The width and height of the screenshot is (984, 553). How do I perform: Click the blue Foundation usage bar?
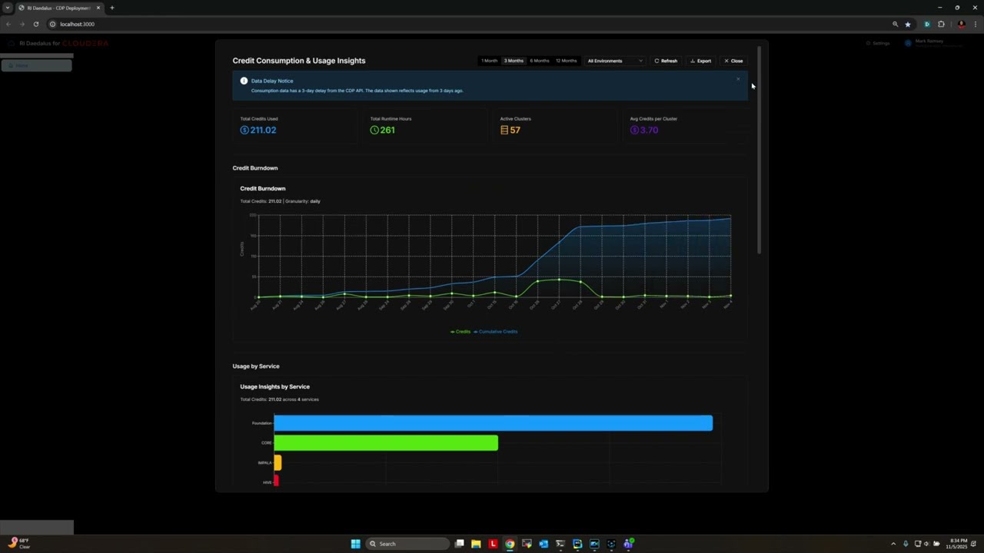(x=494, y=422)
